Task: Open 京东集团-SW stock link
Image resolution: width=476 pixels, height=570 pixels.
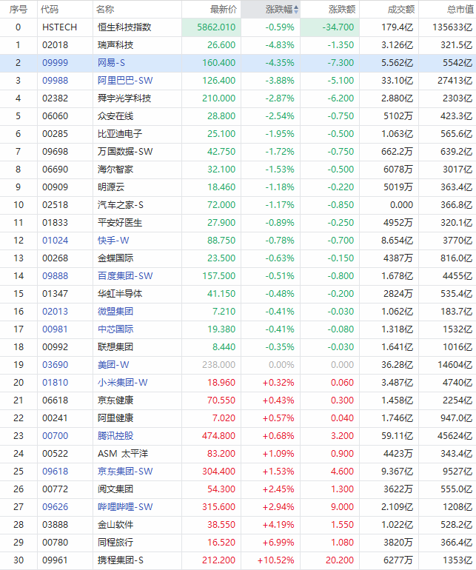Action: coord(125,472)
